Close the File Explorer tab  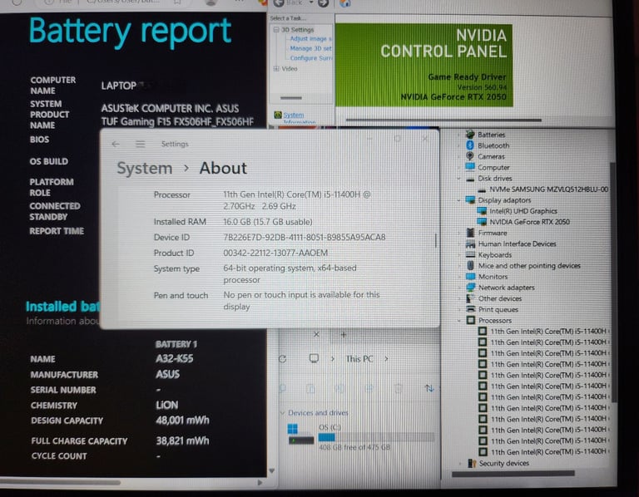316,334
